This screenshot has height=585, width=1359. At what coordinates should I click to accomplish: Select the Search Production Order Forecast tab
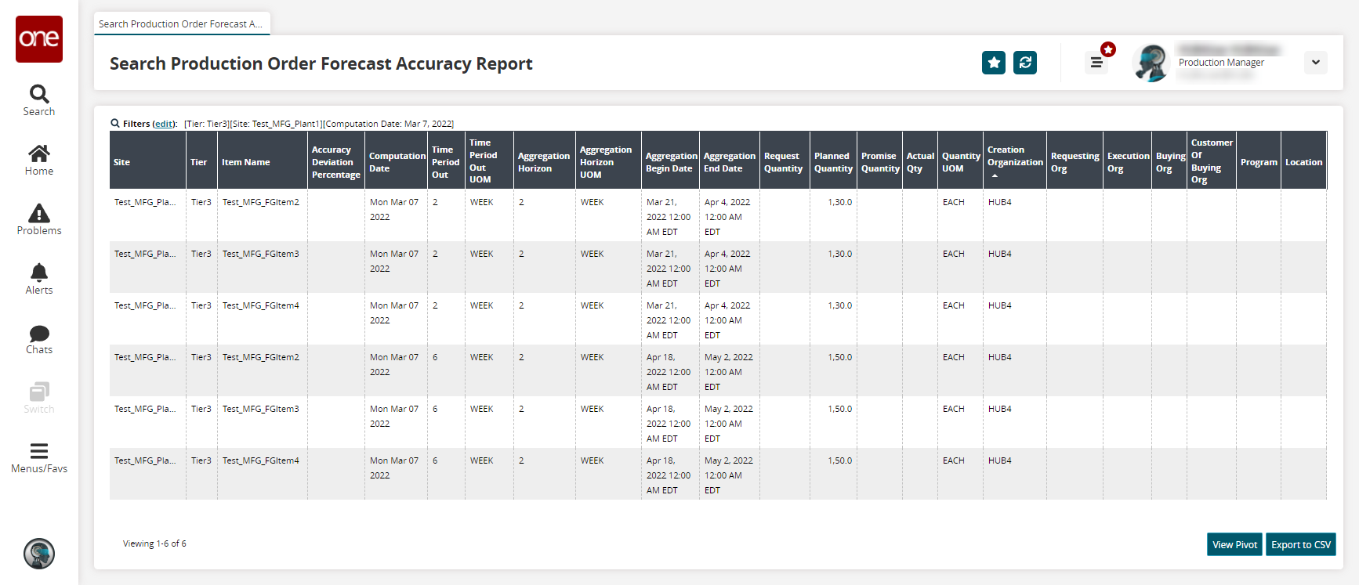pyautogui.click(x=181, y=24)
